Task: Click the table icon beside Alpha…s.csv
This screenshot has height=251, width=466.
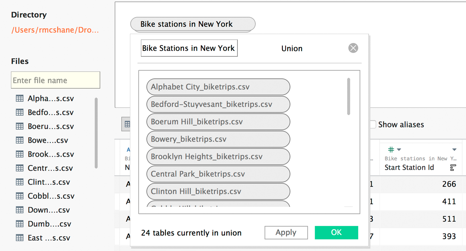Action: 20,99
